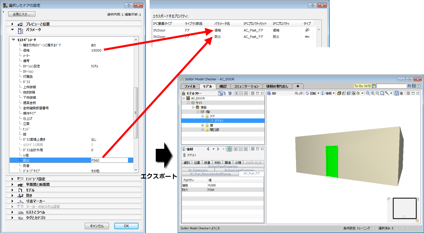Click the expand-all plus icon in モデルツリー header
424x233 pixels.
[x=236, y=93]
